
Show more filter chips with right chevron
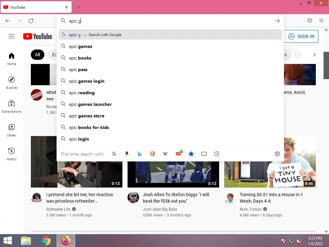314,55
